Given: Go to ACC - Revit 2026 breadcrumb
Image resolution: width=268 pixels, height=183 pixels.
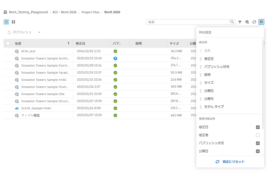Looking at the screenshot, I should pyautogui.click(x=64, y=12).
